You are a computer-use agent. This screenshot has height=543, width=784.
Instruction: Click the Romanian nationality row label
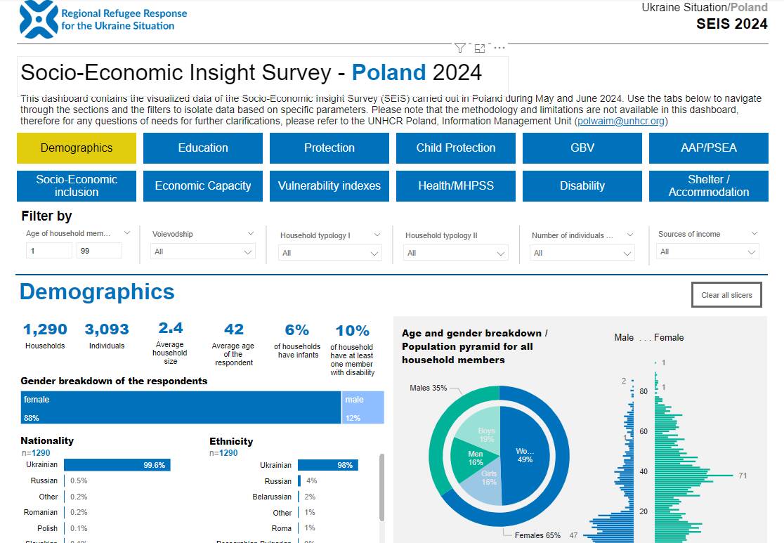tap(41, 513)
